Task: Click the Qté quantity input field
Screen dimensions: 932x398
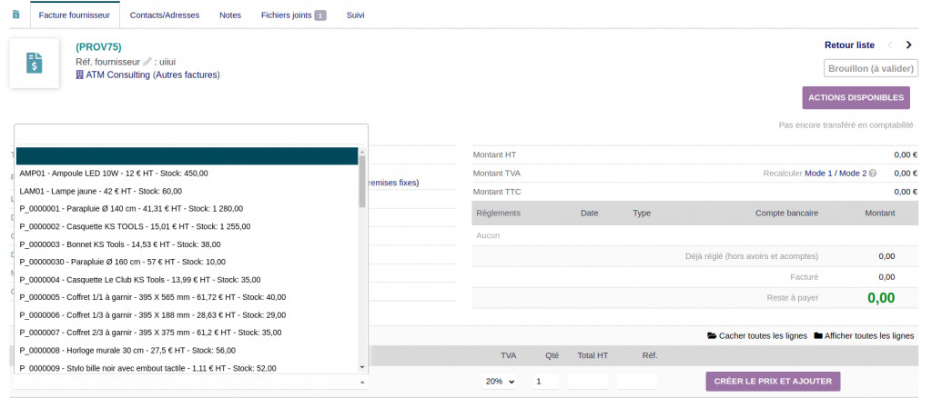Action: (544, 382)
